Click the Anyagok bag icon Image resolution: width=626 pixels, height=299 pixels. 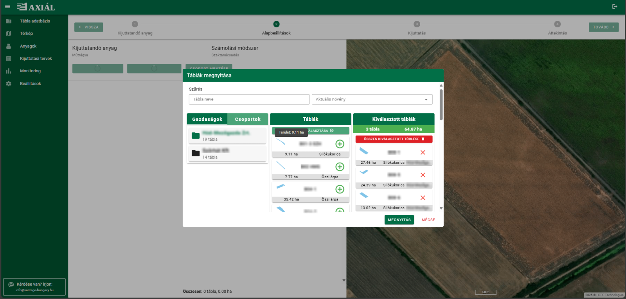(x=9, y=46)
